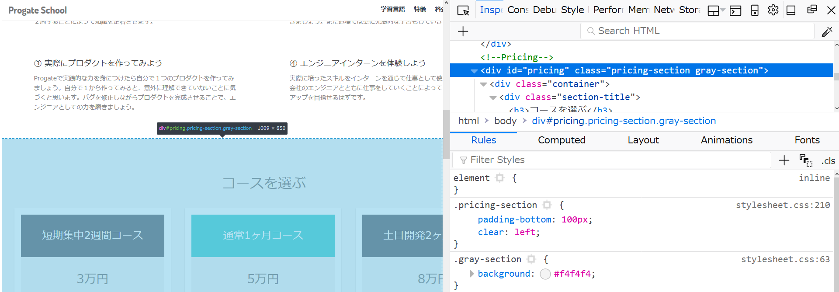The height and width of the screenshot is (292, 839).
Task: Open stylesheet.css:210 source link
Action: click(783, 205)
